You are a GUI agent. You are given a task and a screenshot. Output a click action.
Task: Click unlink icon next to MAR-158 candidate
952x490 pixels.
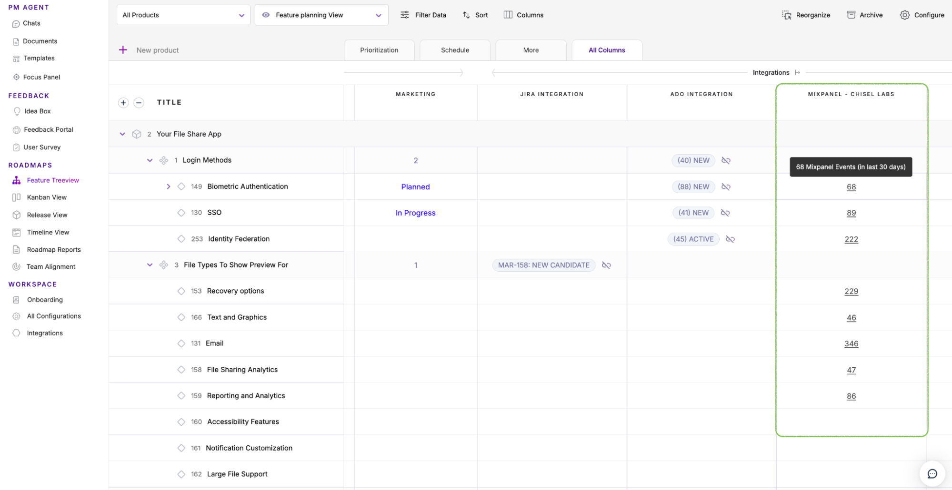point(606,265)
